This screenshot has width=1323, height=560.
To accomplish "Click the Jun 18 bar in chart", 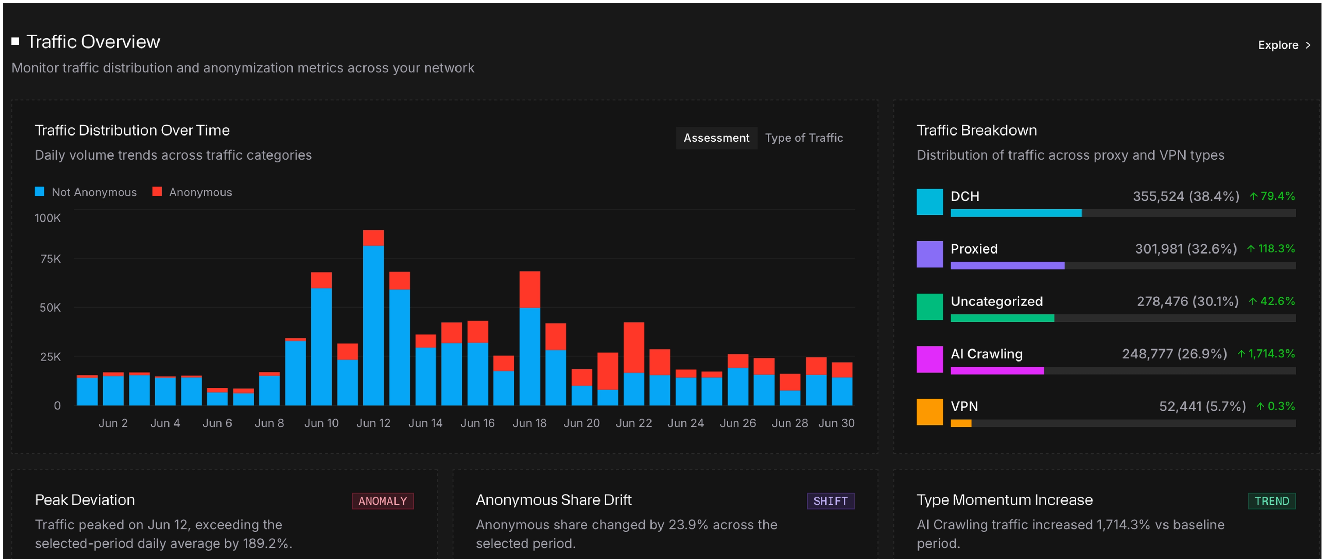I will 530,338.
